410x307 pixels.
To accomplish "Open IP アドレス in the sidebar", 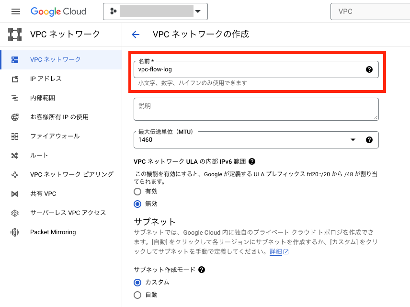I will pos(61,79).
